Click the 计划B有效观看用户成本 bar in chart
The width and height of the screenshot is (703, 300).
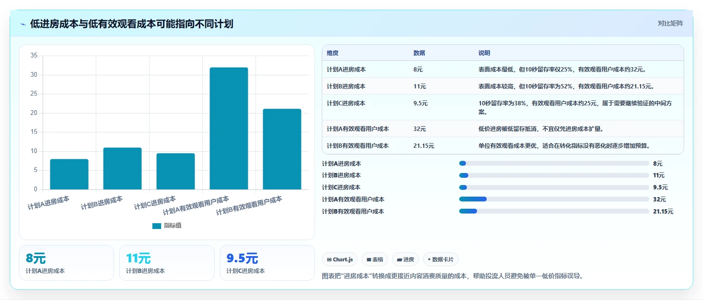(282, 149)
